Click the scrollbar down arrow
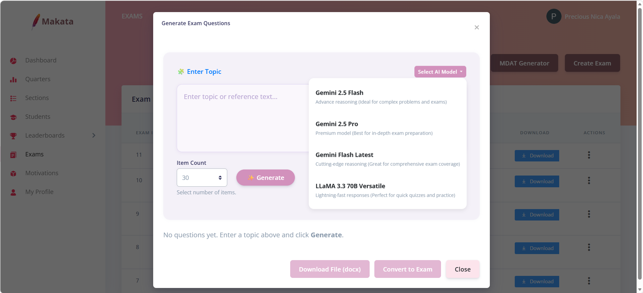Viewport: 643px width, 293px height. tap(640, 289)
